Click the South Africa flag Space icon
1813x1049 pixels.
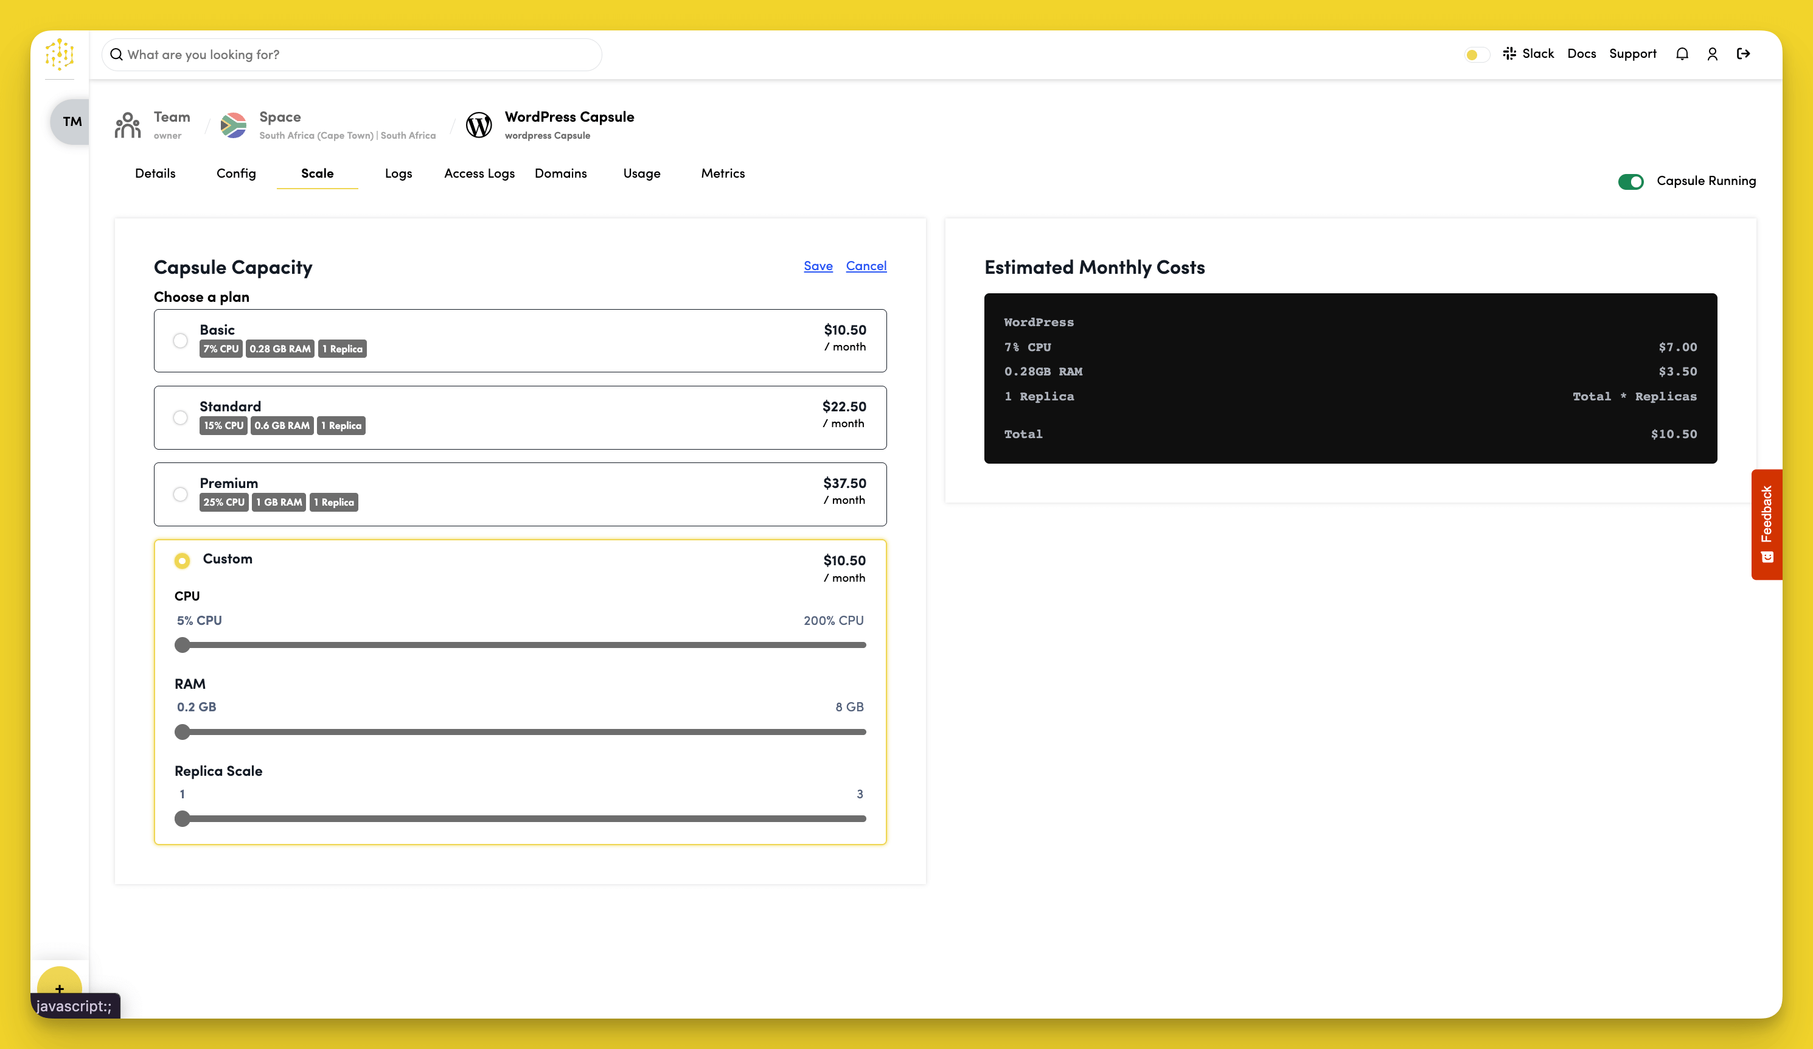233,125
